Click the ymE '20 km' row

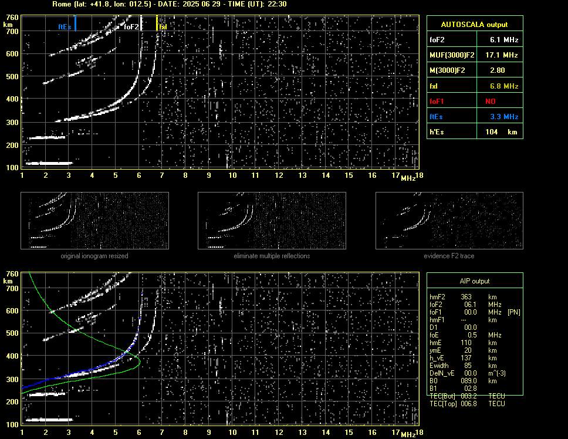462,350
